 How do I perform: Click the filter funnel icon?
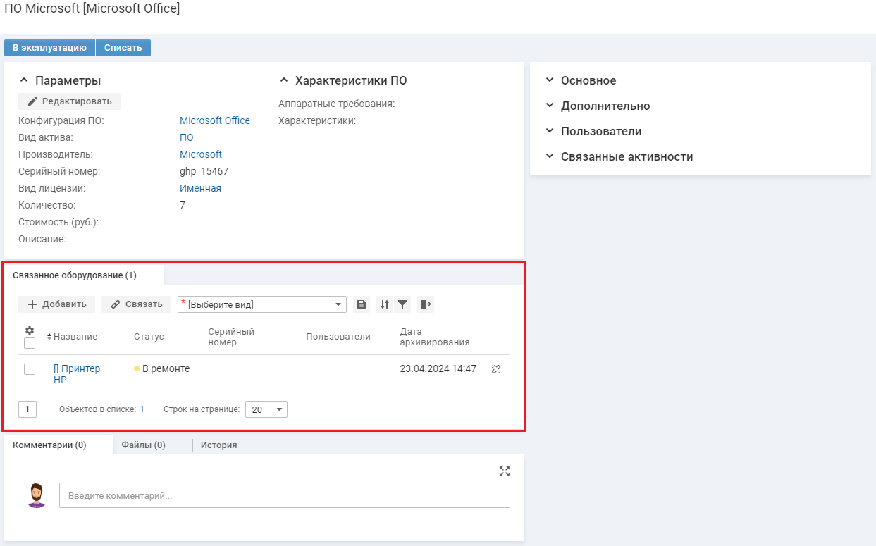(x=402, y=304)
